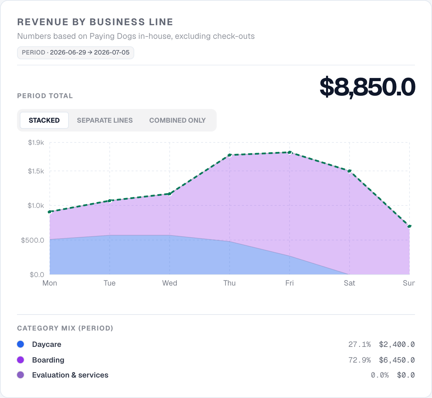Click the Period Total label
Viewport: 432px width, 398px height.
tap(45, 96)
